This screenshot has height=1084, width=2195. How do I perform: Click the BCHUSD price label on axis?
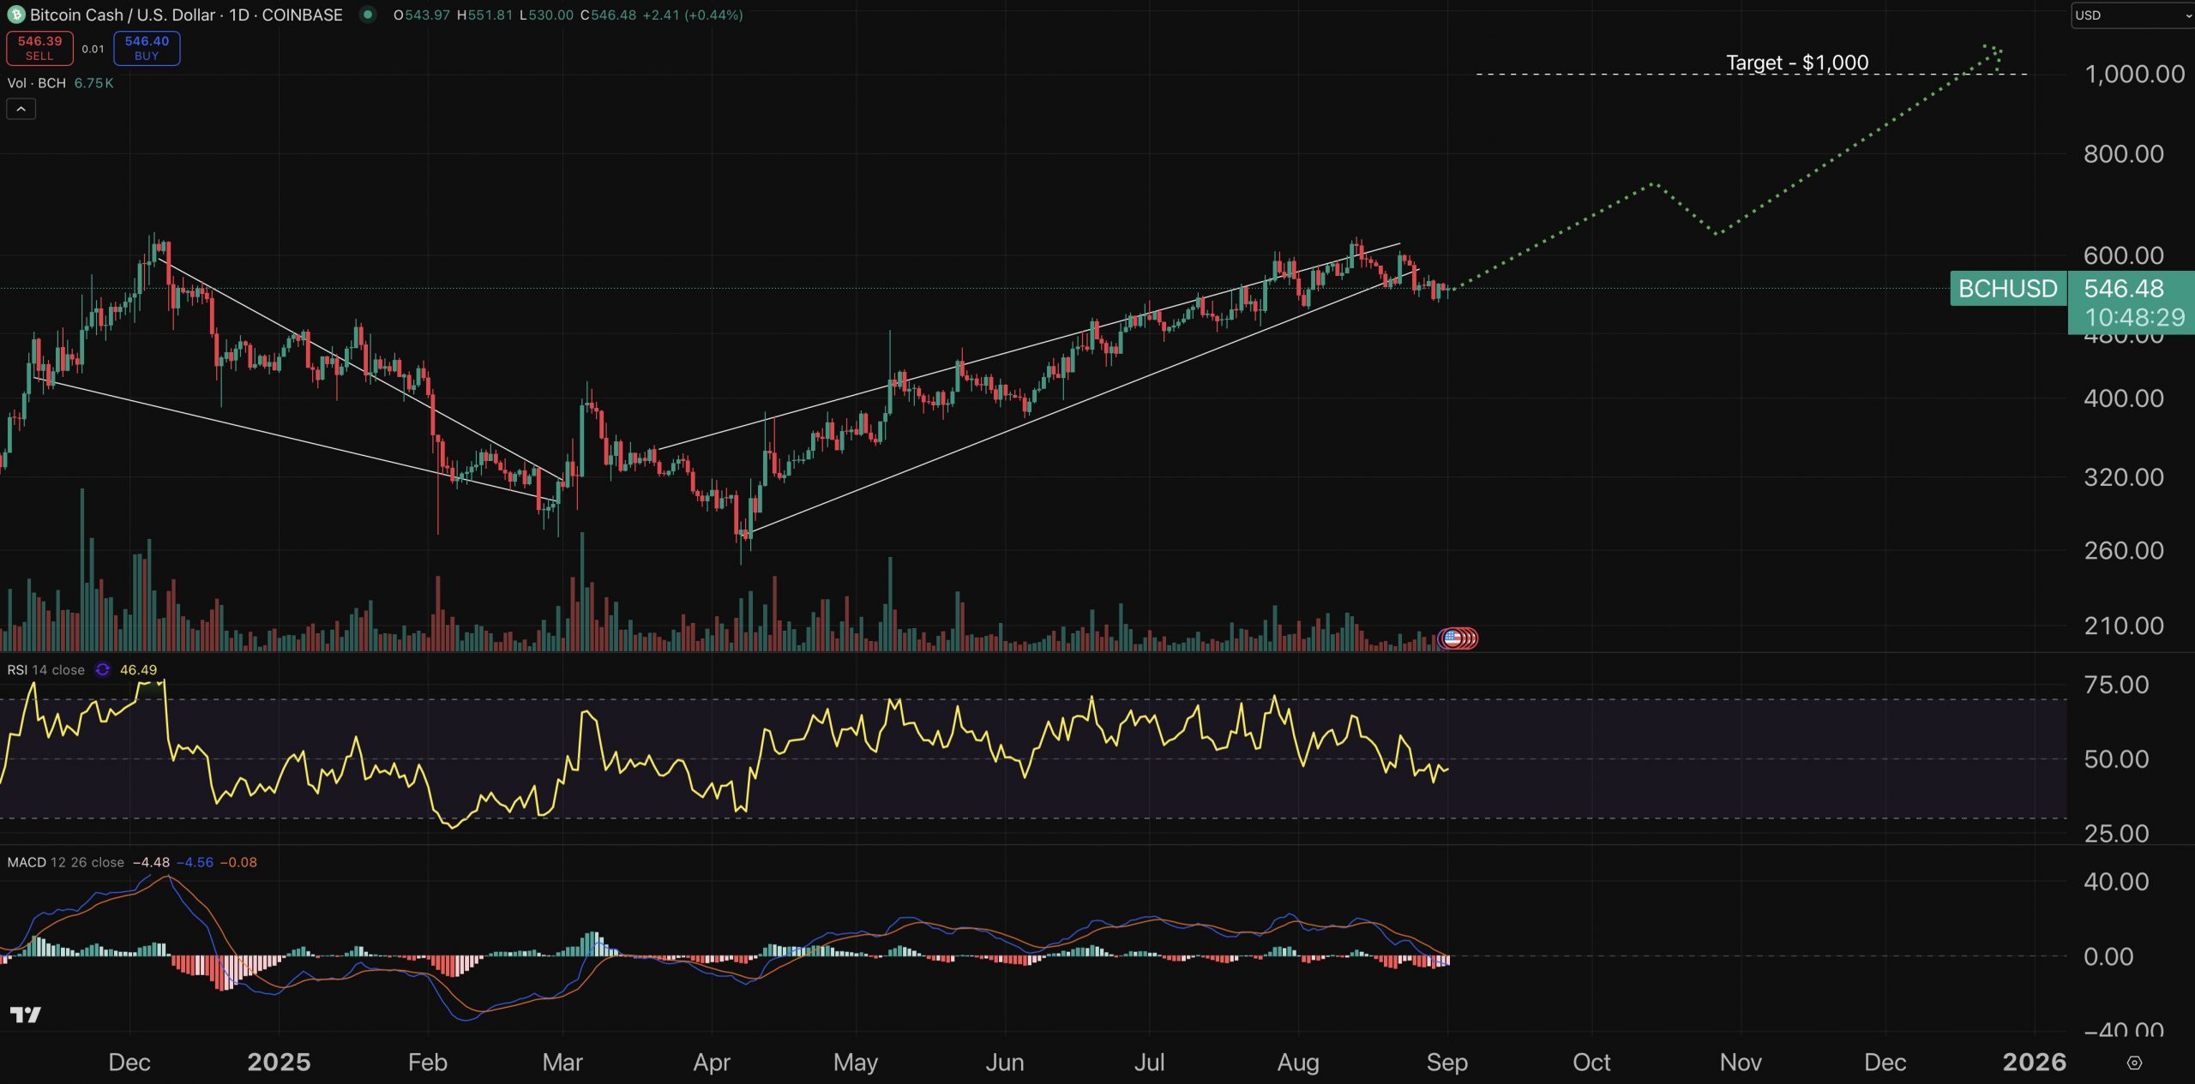(2007, 289)
